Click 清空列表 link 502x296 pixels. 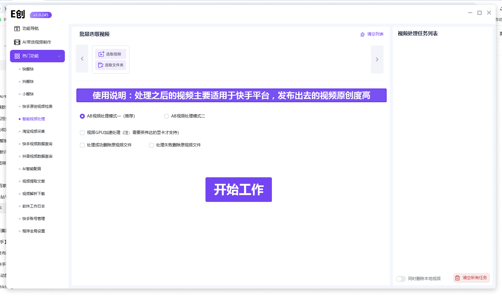[375, 34]
